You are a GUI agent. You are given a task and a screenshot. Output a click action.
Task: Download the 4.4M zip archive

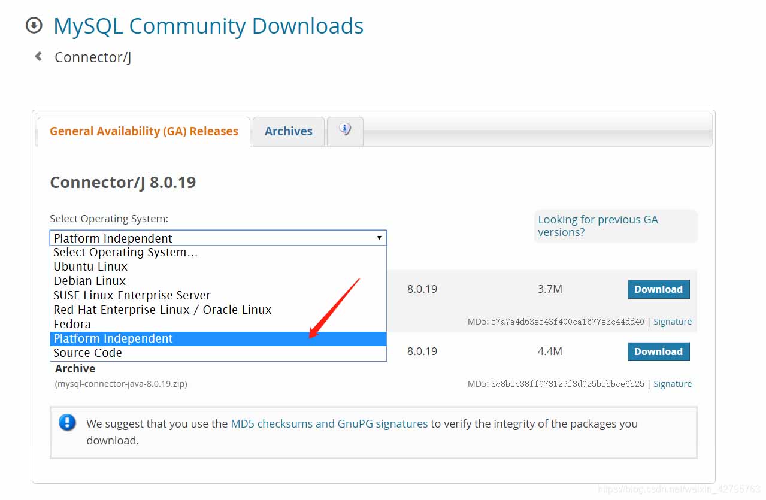click(x=658, y=351)
